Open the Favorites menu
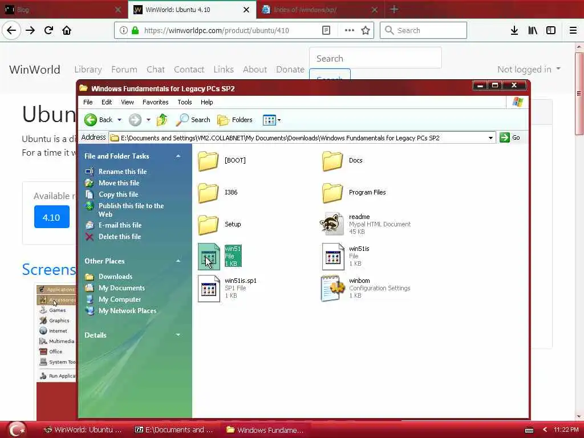The height and width of the screenshot is (438, 584). coord(155,102)
